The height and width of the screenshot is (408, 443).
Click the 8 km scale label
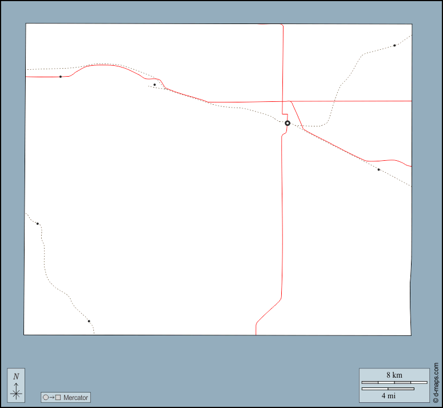[x=394, y=375]
